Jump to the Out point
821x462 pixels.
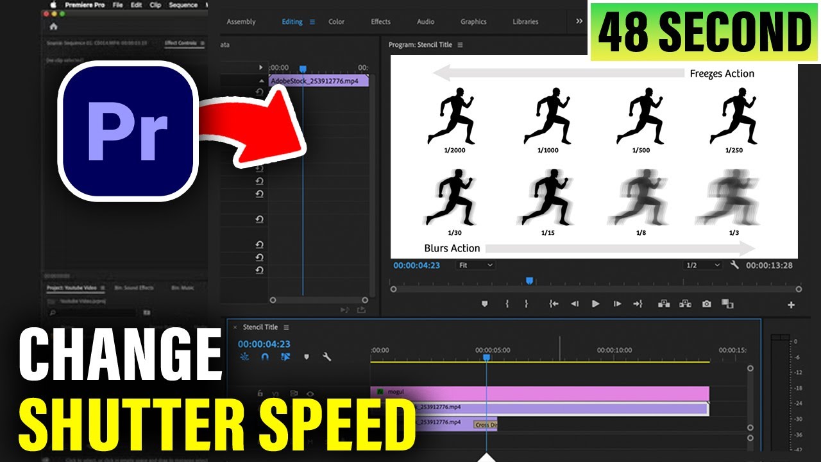click(x=638, y=304)
